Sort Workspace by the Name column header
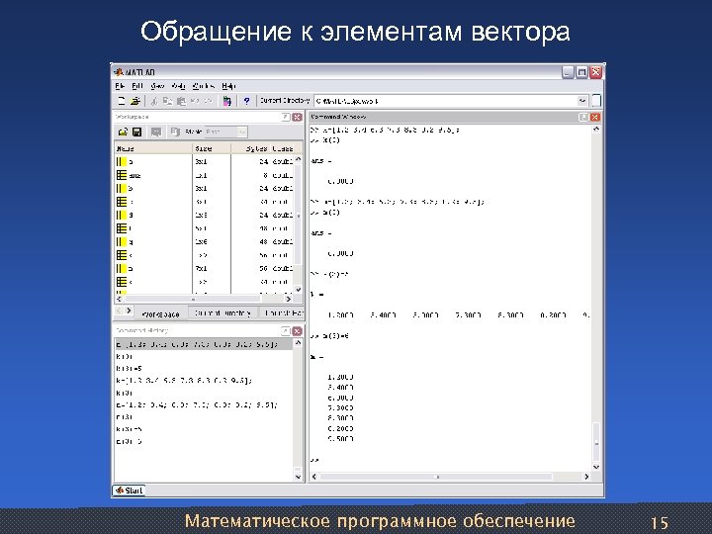712x534 pixels. click(153, 148)
